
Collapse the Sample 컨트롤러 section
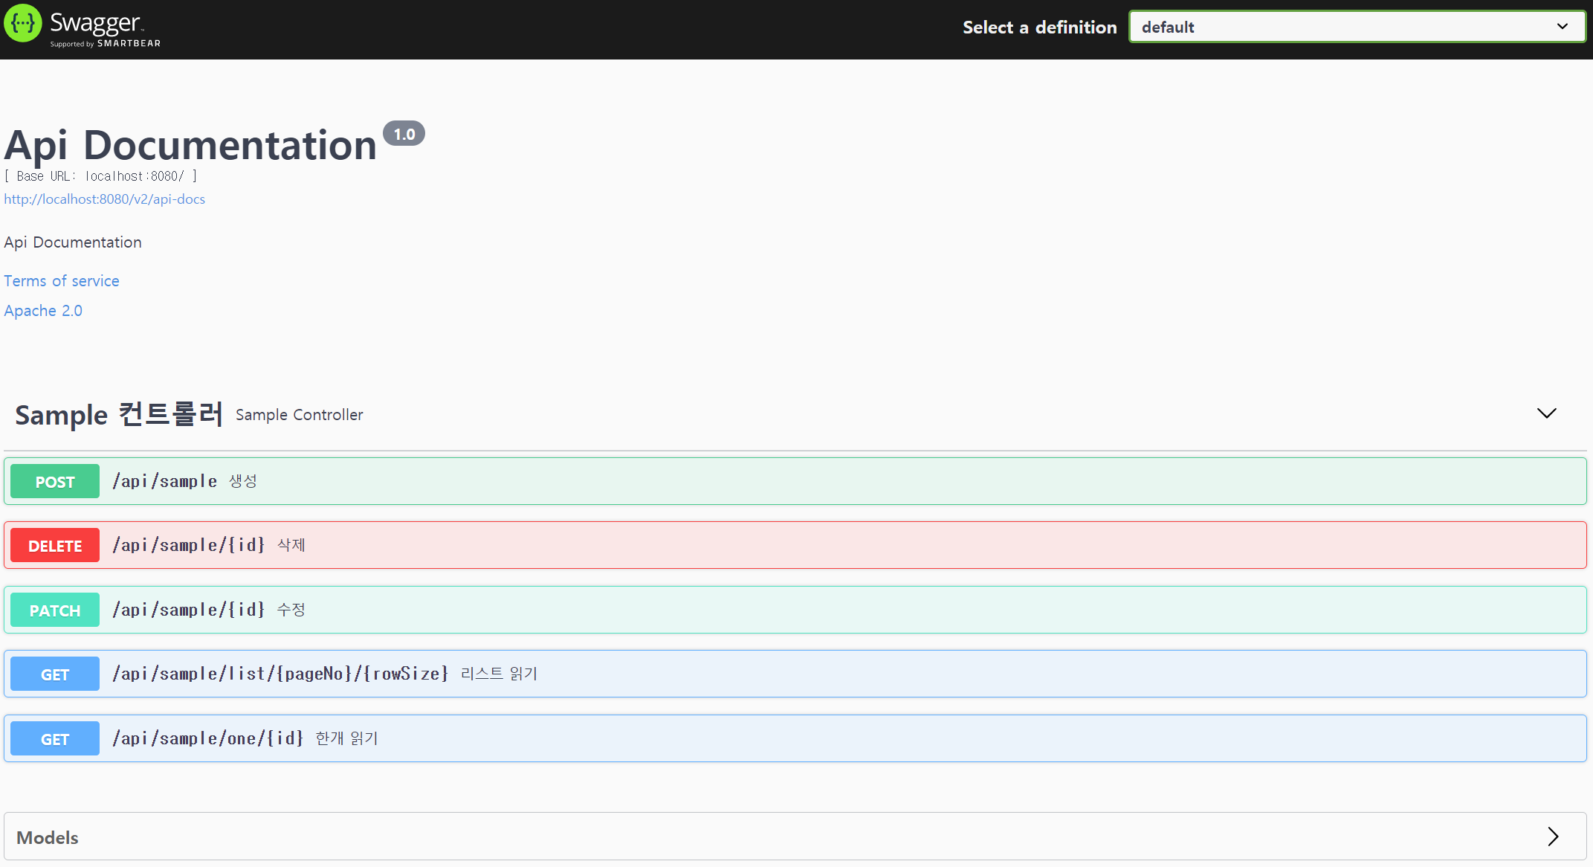1547,414
